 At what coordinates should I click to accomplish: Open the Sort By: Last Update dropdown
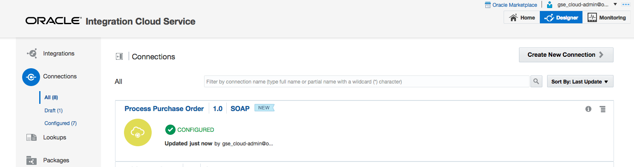pyautogui.click(x=580, y=81)
